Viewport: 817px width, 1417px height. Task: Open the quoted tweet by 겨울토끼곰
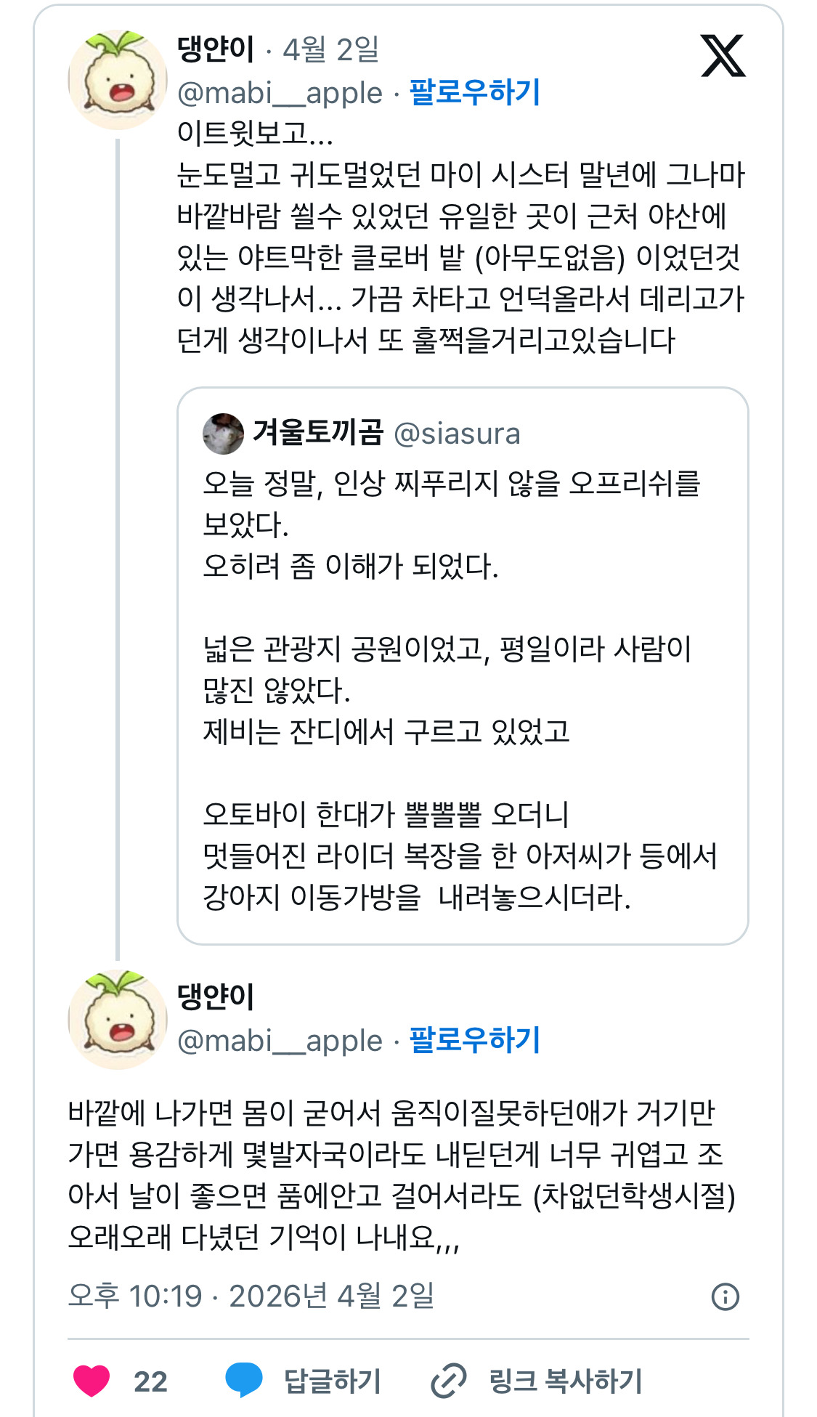[x=463, y=666]
